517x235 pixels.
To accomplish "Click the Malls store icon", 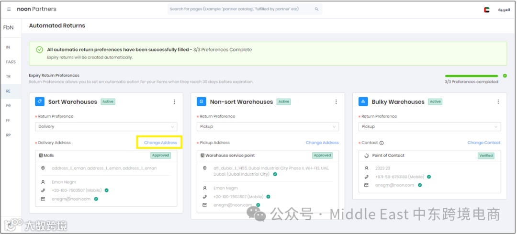I will point(41,156).
